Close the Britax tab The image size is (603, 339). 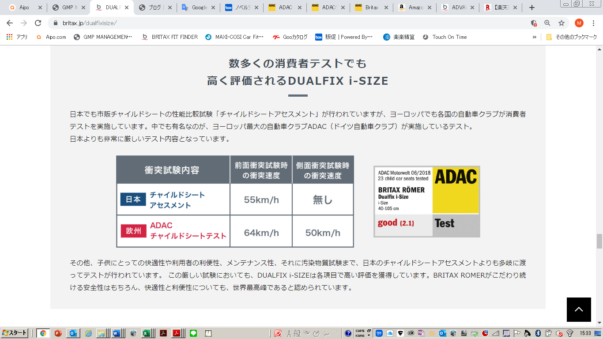point(386,8)
